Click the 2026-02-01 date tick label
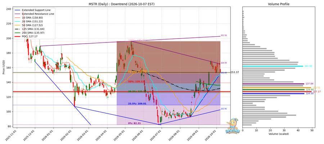This screenshot has width=324, height=144. 67,135
